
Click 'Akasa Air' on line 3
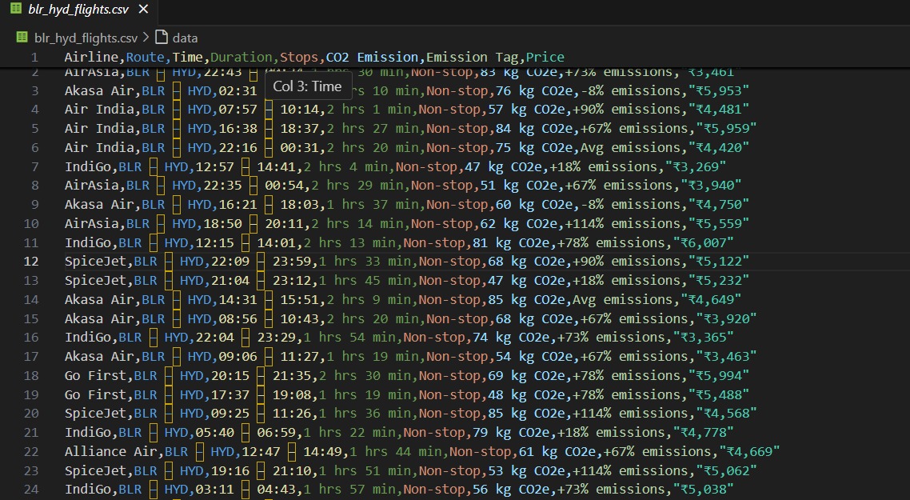point(99,90)
